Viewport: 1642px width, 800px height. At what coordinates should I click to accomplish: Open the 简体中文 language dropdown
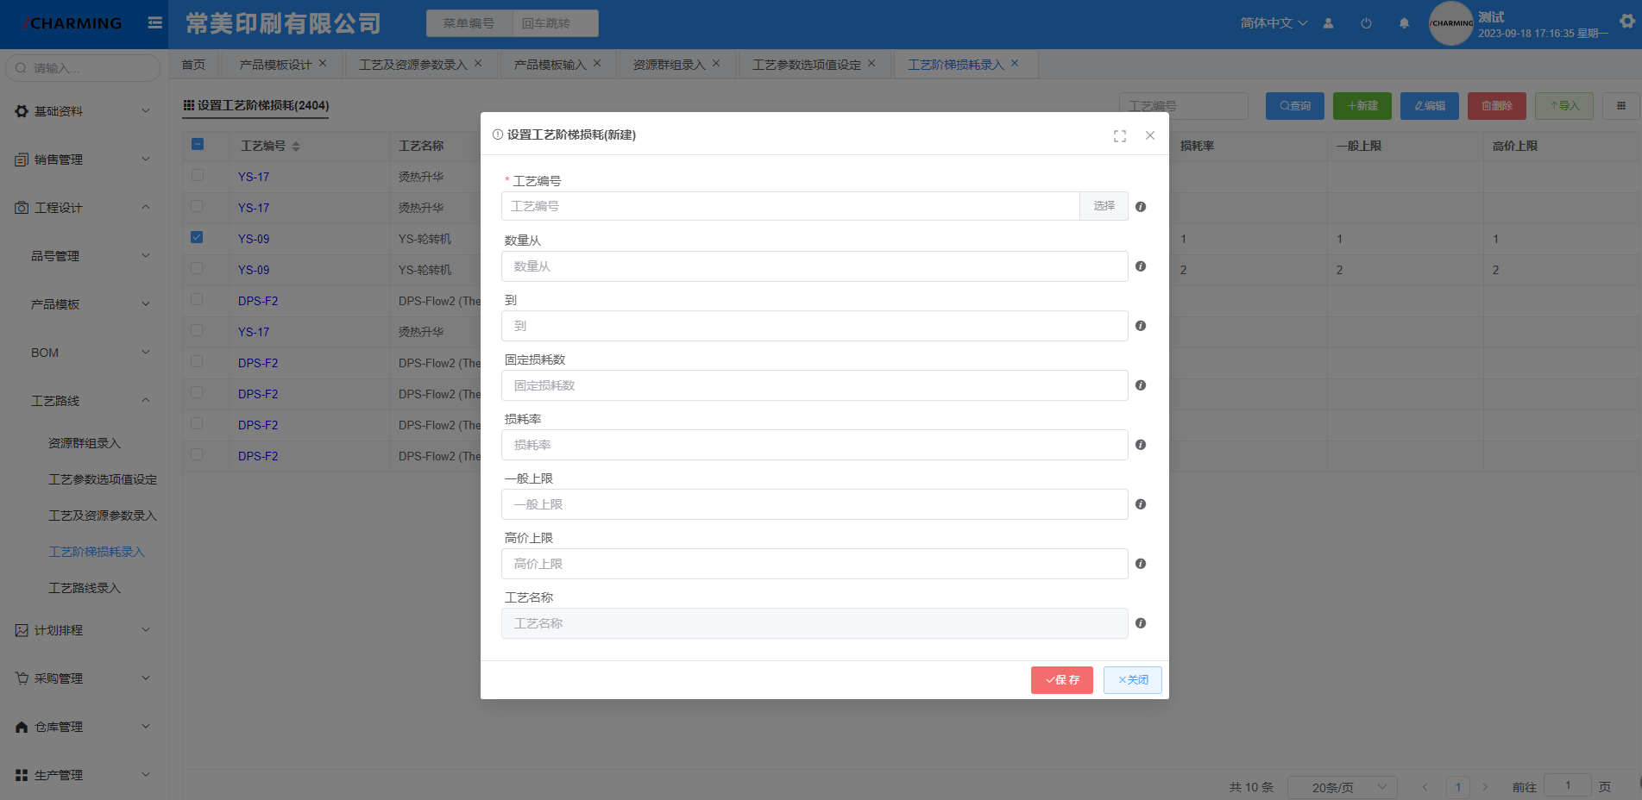(x=1274, y=23)
